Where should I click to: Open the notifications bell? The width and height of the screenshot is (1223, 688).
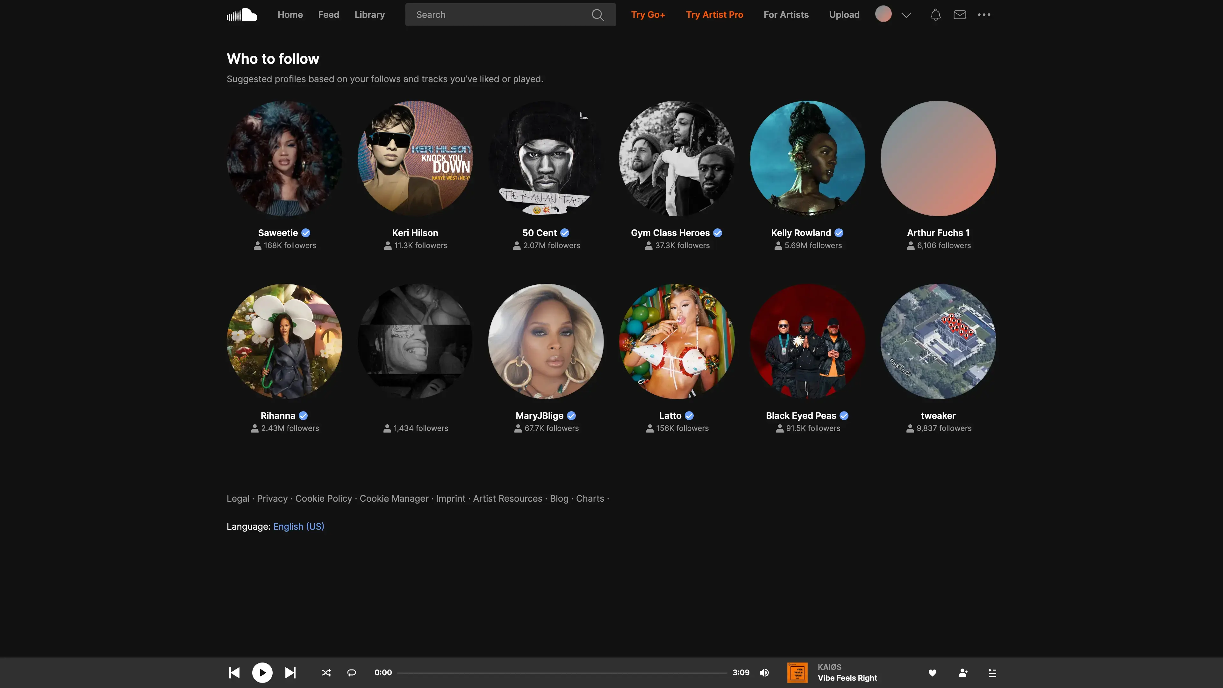point(935,15)
